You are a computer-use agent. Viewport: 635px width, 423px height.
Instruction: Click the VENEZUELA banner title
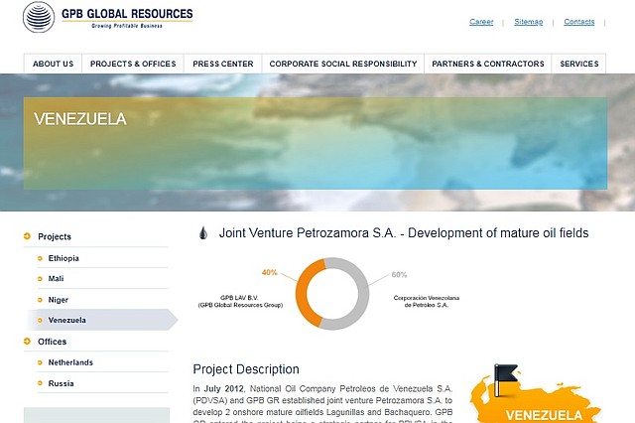[x=80, y=119]
